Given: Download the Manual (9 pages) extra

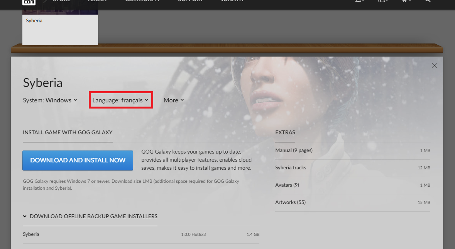Looking at the screenshot, I should tap(353, 150).
